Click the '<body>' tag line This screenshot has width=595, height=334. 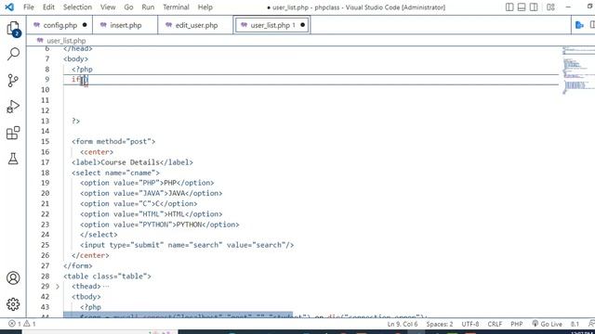pos(75,58)
